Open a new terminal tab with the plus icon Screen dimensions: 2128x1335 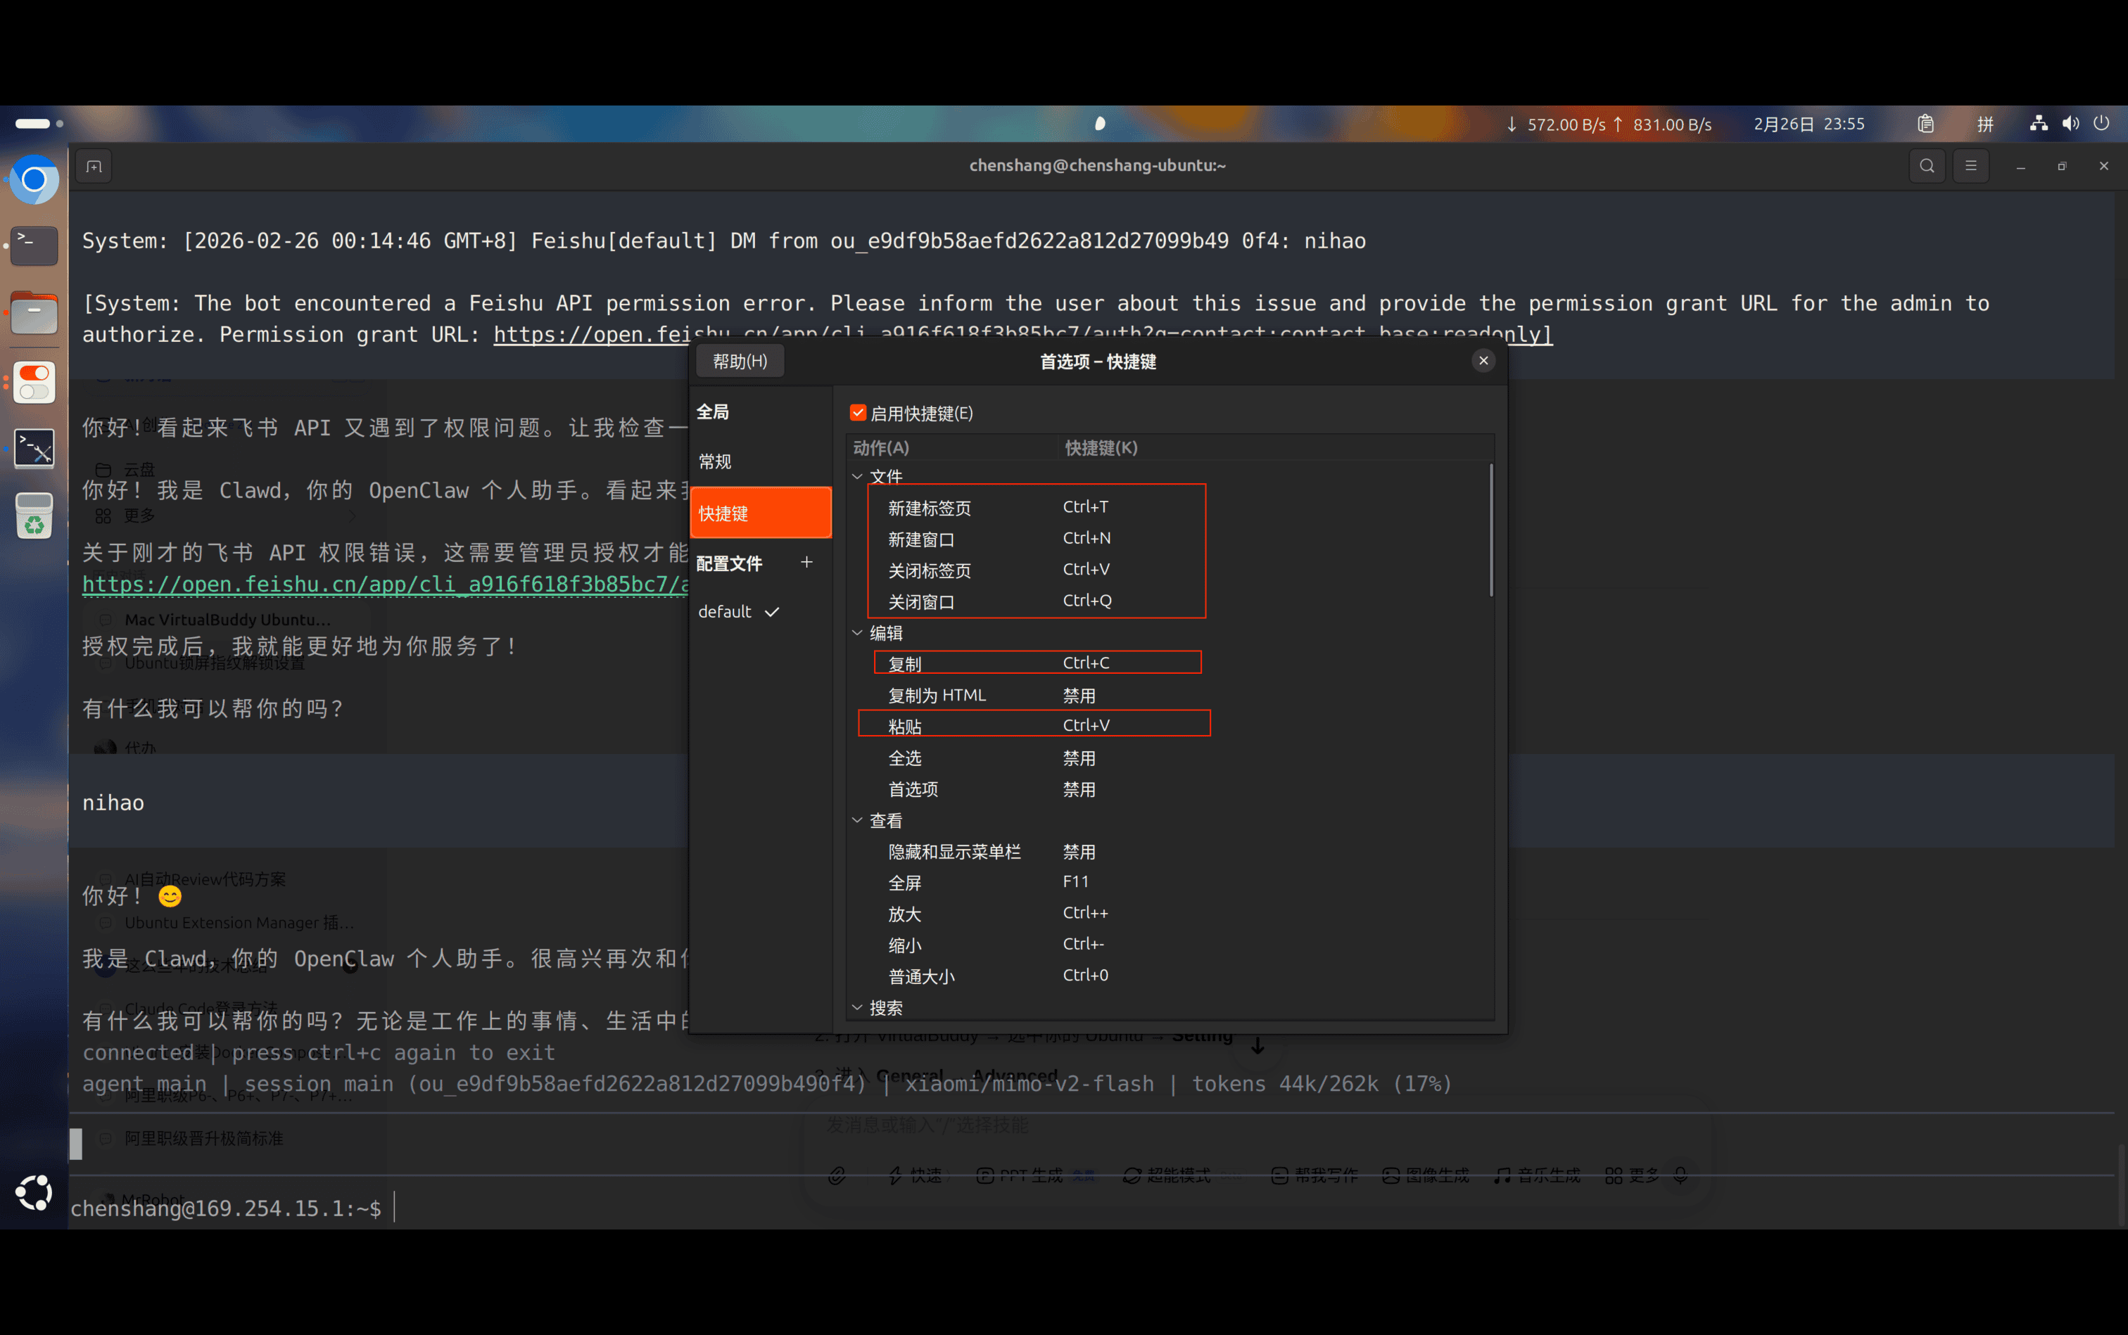(94, 165)
